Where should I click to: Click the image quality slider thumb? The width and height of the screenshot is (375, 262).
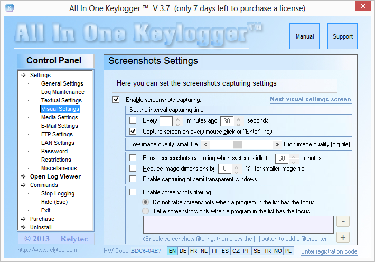237,144
